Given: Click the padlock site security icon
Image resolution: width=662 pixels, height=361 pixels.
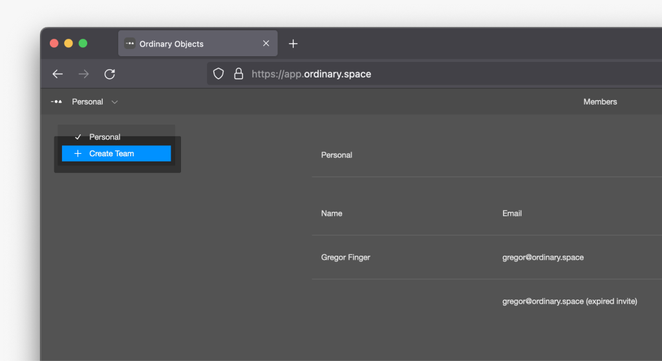Looking at the screenshot, I should pyautogui.click(x=239, y=74).
